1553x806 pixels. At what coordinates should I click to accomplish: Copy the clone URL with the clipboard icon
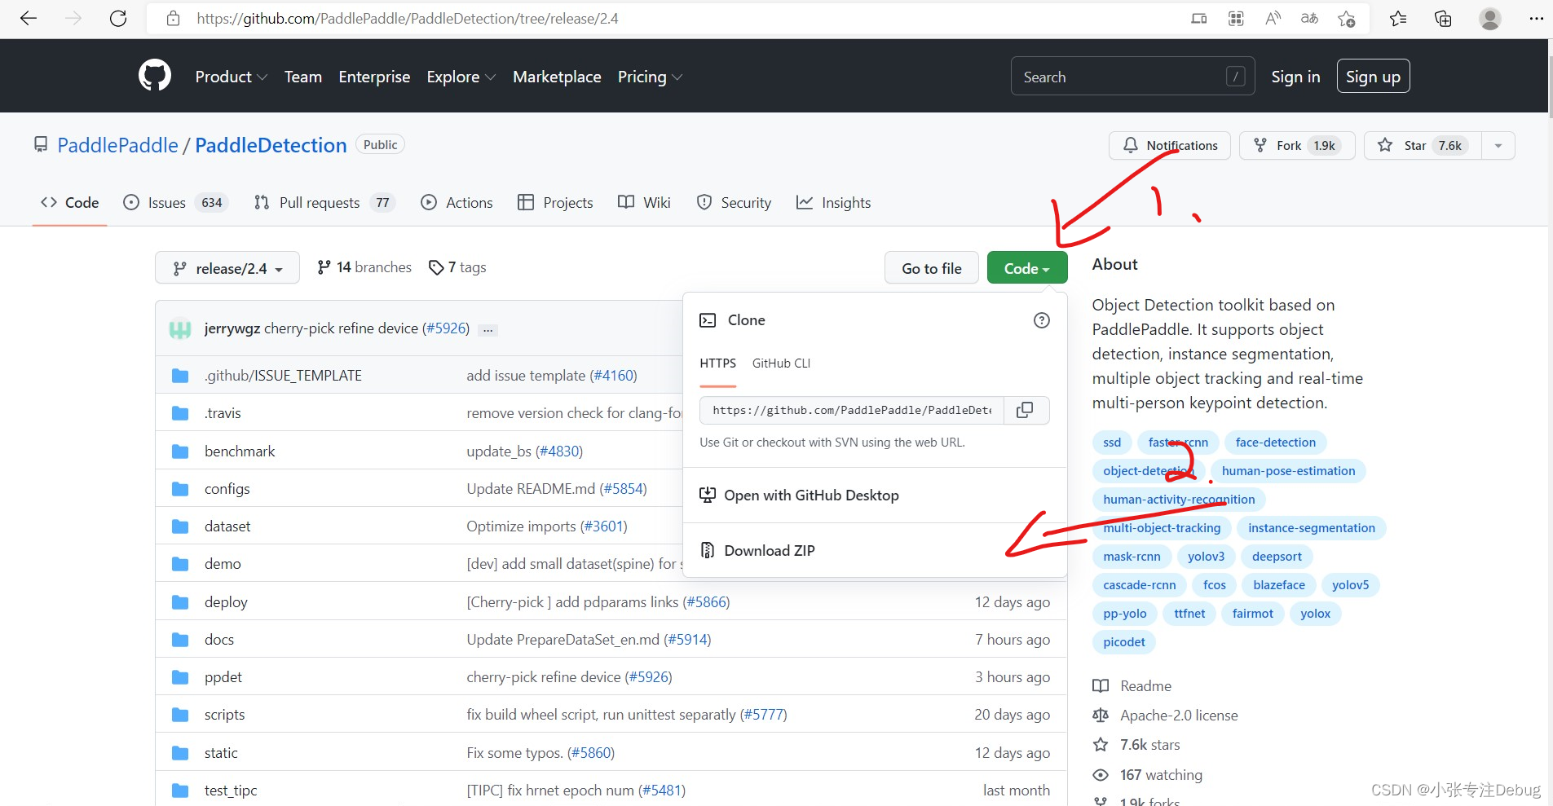[1026, 410]
